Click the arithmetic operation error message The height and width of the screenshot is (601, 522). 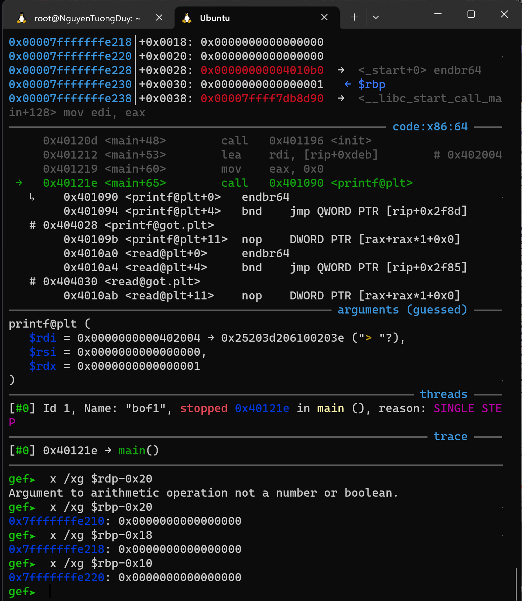203,493
